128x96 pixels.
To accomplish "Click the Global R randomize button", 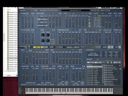I will 112,47.
